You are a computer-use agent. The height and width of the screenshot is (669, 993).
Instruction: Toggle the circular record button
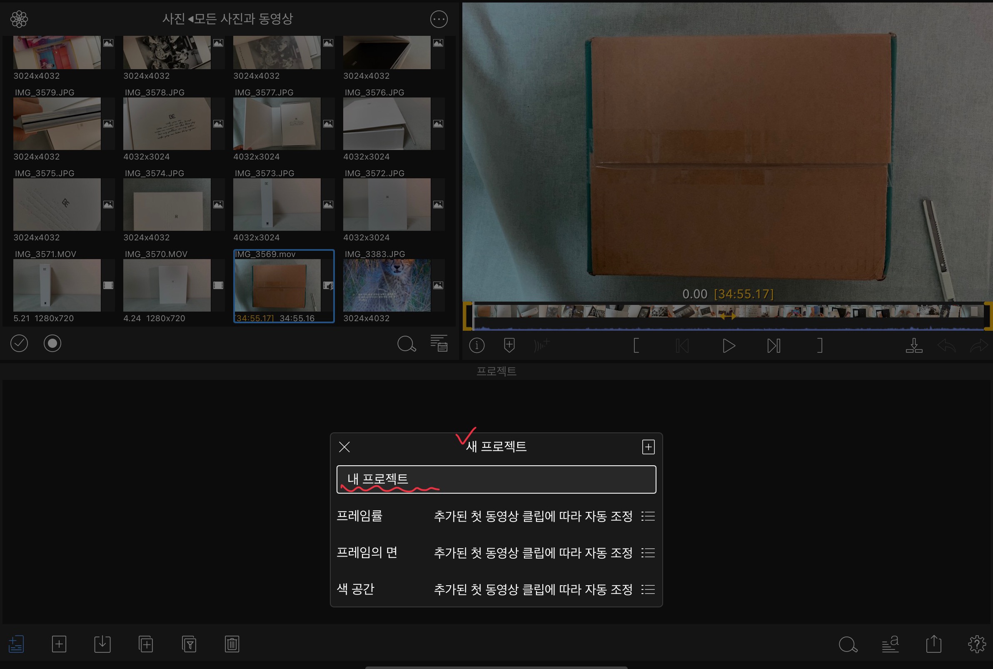pyautogui.click(x=52, y=343)
